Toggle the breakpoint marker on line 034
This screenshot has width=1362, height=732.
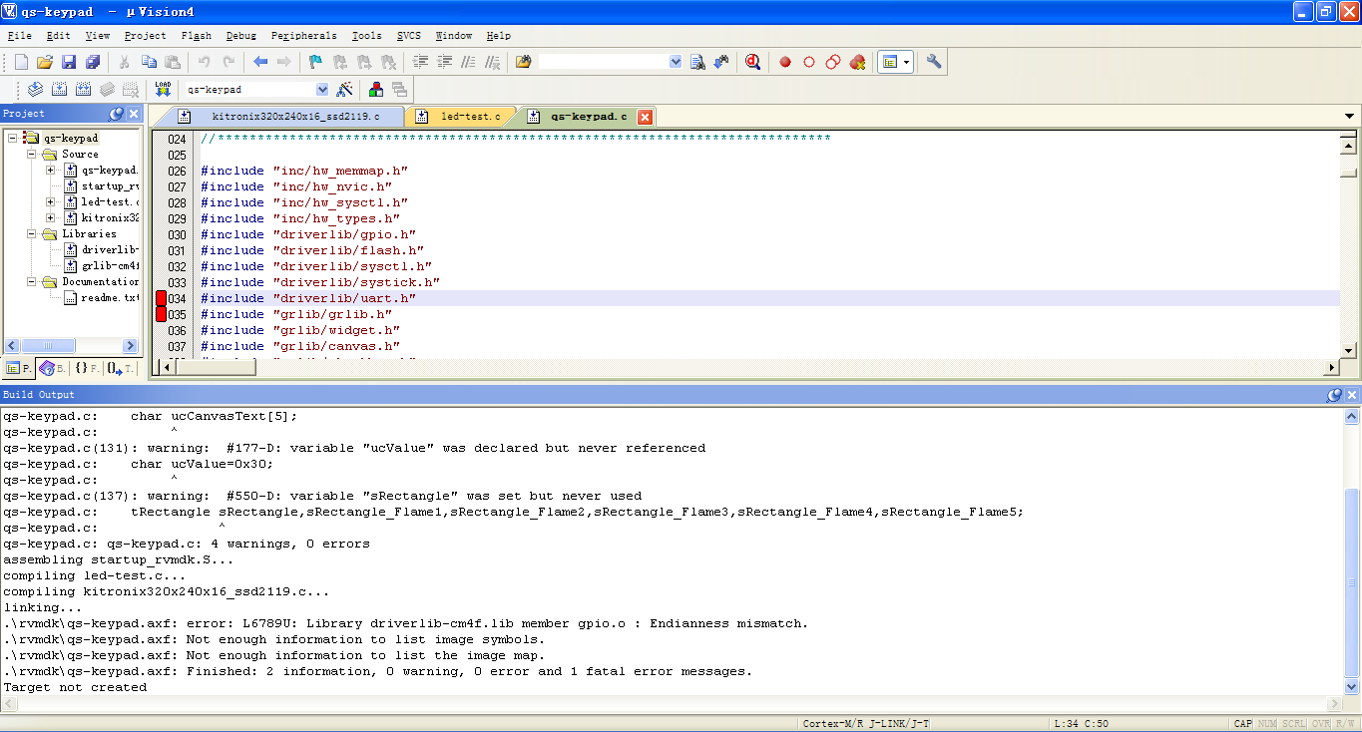click(162, 298)
